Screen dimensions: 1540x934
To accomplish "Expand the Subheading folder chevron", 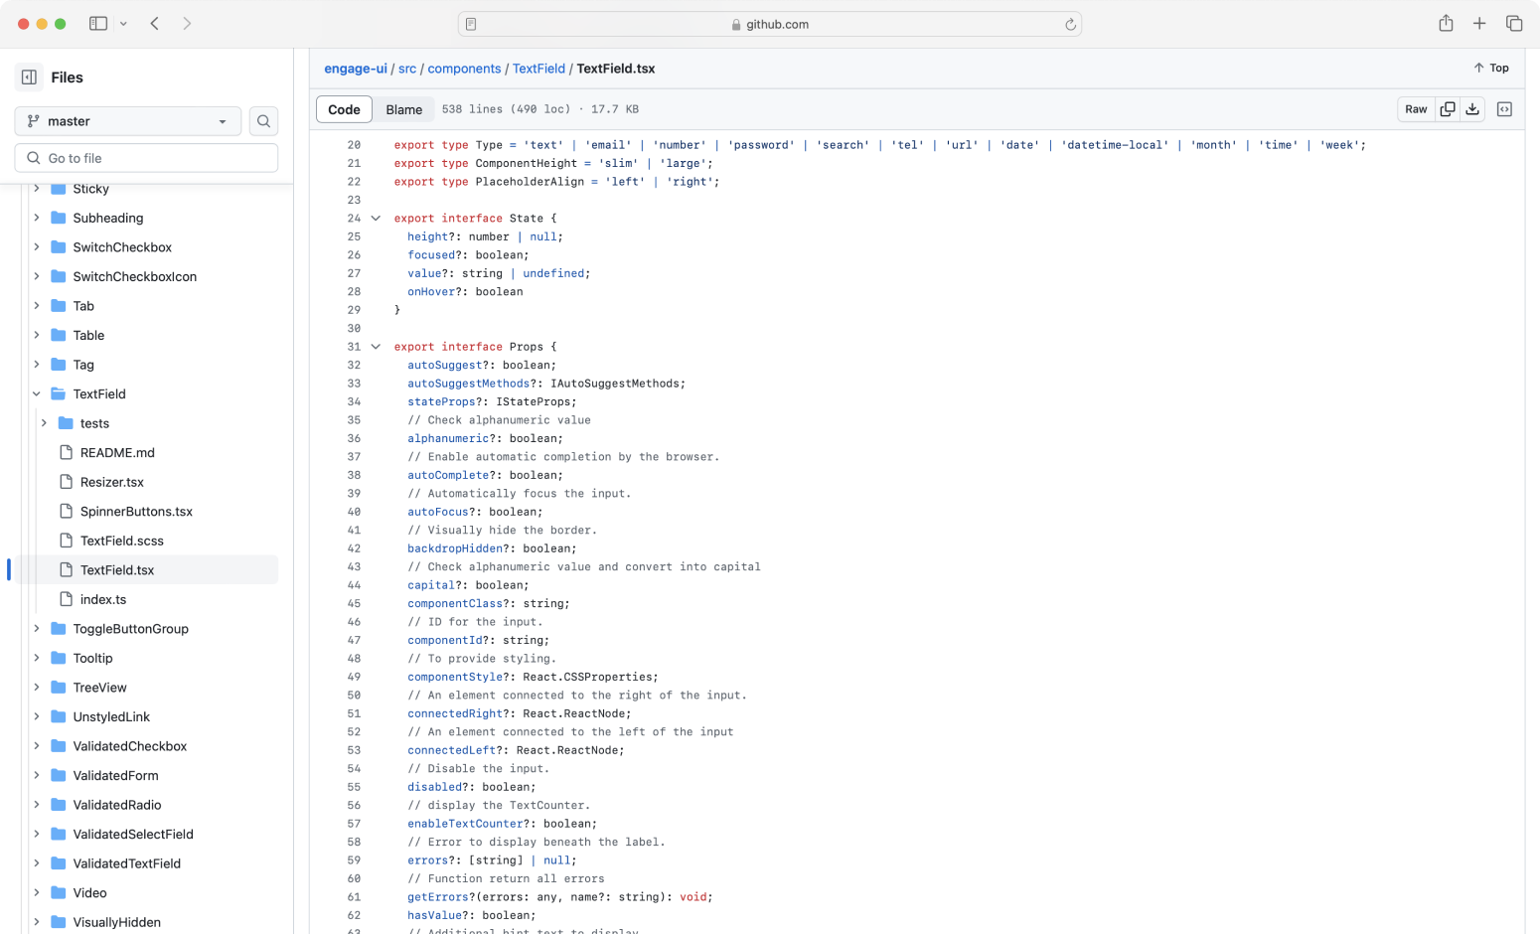I will point(37,218).
